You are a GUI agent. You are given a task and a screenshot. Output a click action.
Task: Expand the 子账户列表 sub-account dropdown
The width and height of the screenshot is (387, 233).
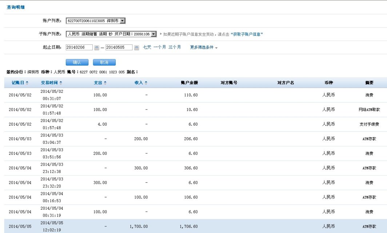tap(153, 34)
